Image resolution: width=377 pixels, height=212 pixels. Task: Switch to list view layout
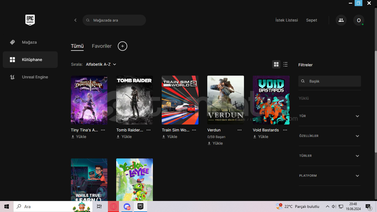pos(285,64)
